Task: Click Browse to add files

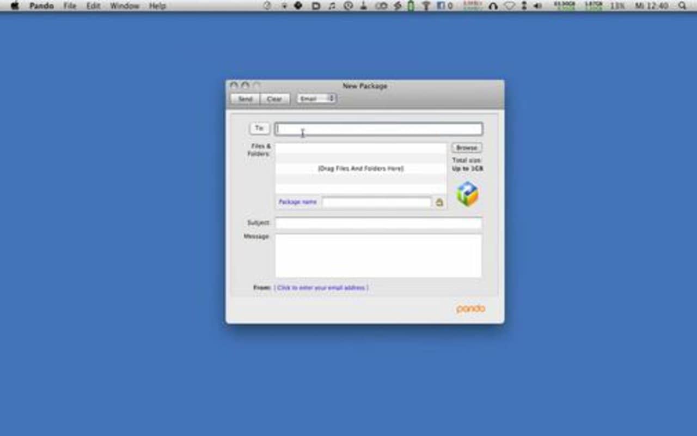Action: click(467, 148)
